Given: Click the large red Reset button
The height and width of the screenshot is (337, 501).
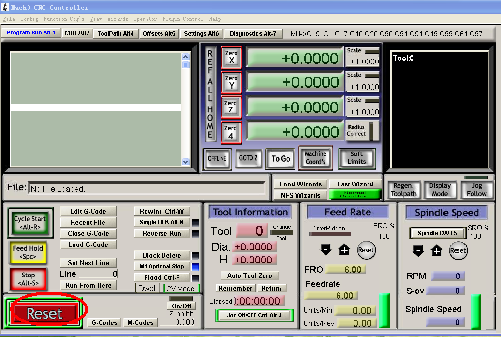Looking at the screenshot, I should coord(44,313).
